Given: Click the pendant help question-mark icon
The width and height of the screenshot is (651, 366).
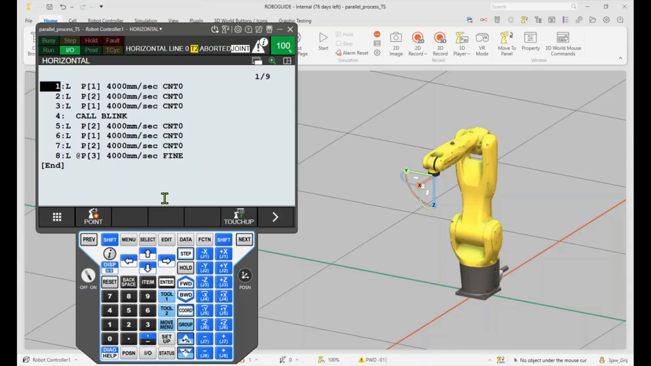Looking at the screenshot, I should click(x=248, y=29).
